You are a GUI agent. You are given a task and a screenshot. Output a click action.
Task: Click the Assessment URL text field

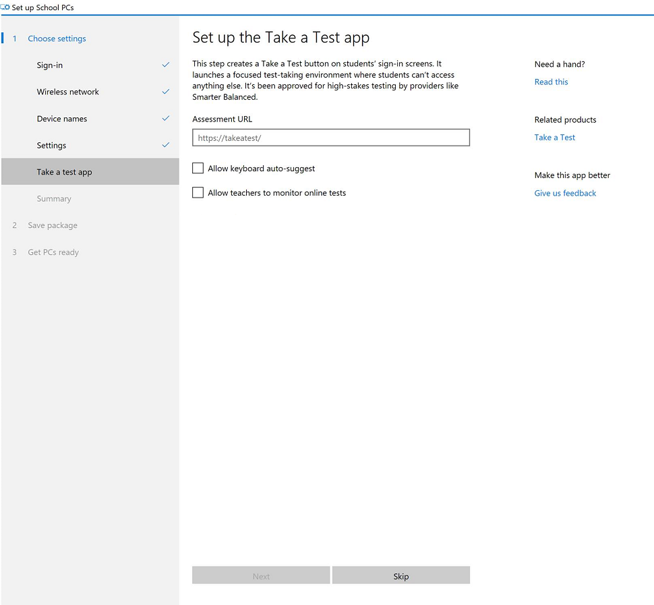click(x=330, y=138)
